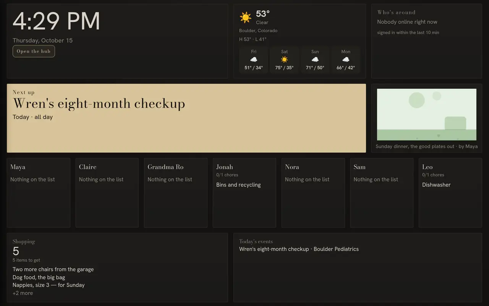Click Friday's cloud forecast icon
Image resolution: width=489 pixels, height=306 pixels.
pyautogui.click(x=254, y=60)
